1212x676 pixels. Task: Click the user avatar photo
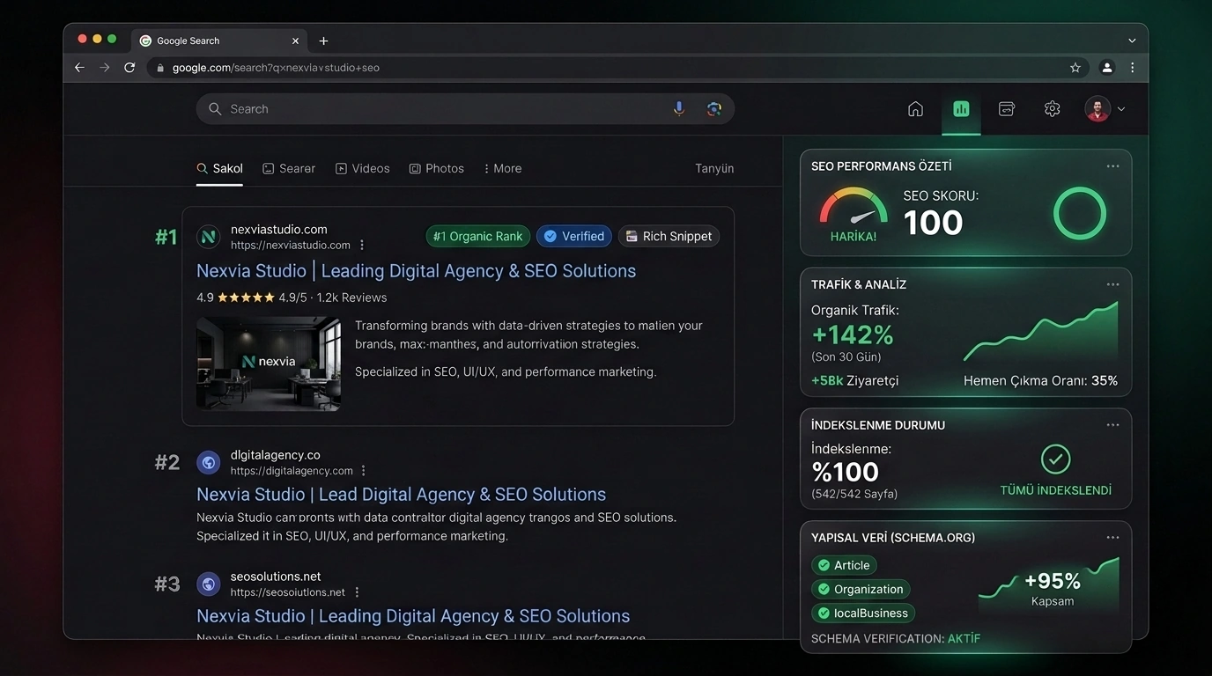tap(1097, 109)
